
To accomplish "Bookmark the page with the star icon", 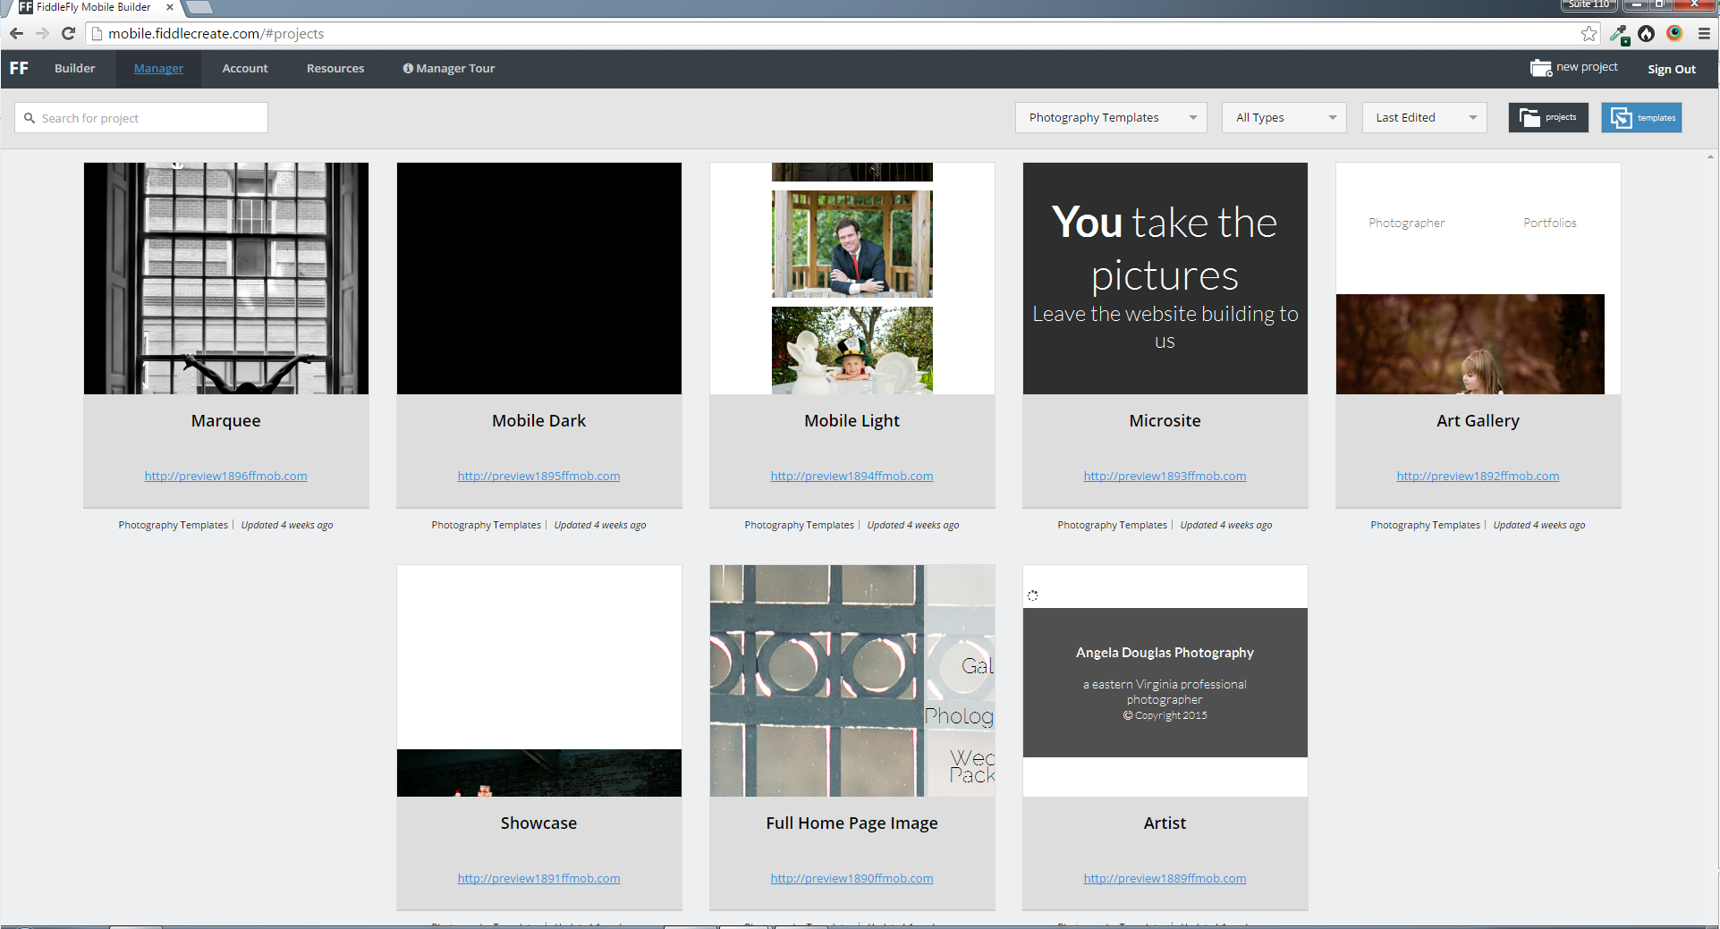I will [1589, 33].
